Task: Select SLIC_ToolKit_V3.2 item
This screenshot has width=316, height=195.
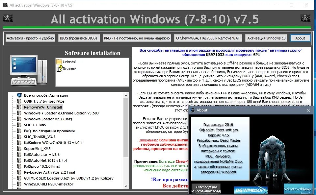Action: click(39, 137)
